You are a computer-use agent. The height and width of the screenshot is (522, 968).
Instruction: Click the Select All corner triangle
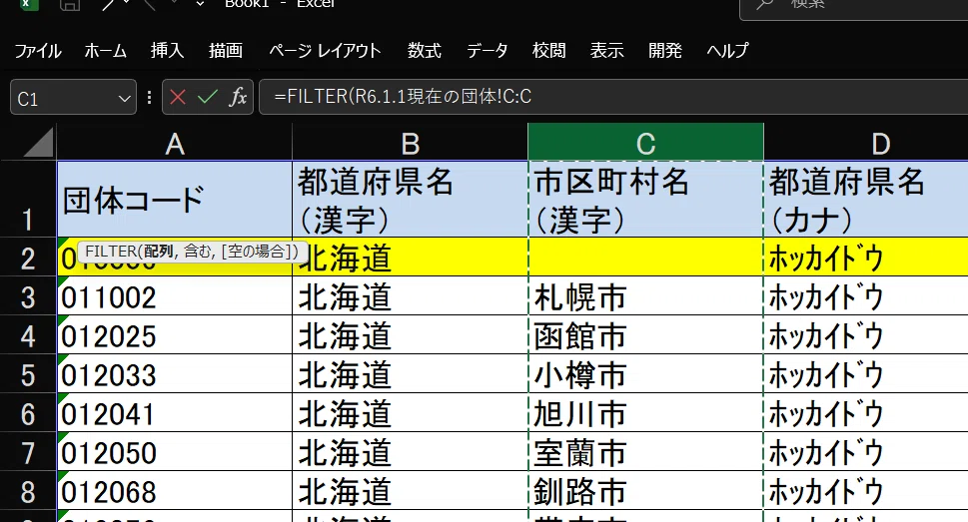38,143
